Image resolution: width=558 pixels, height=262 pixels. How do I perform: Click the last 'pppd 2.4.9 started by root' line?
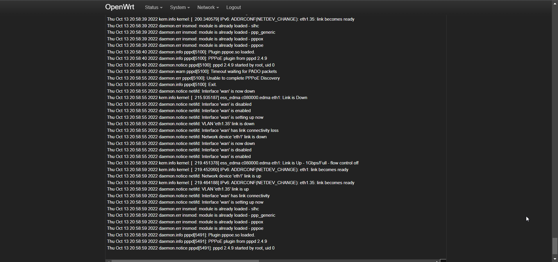point(191,248)
